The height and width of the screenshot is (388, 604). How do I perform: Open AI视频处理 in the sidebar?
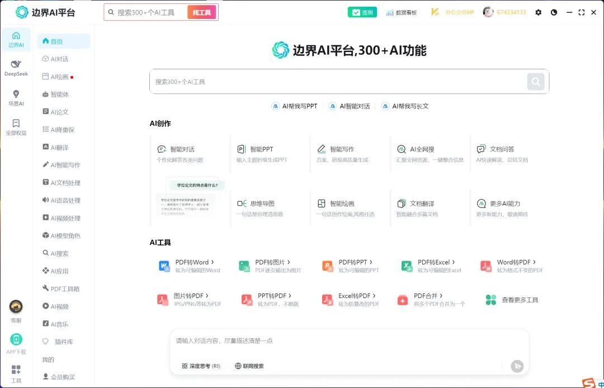(64, 218)
